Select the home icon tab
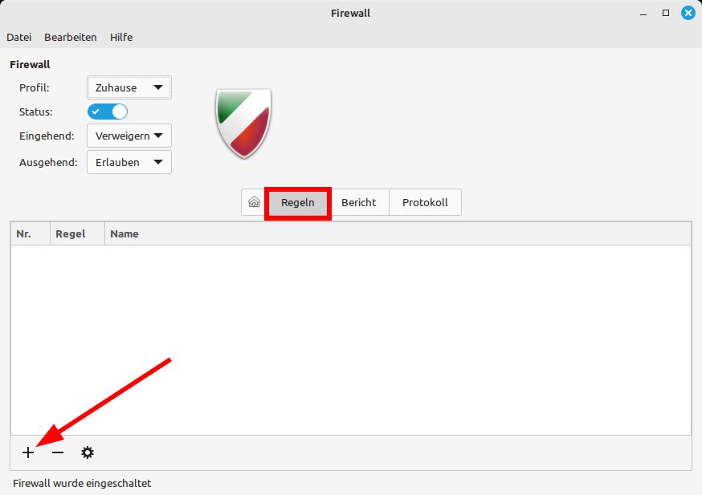702x495 pixels. coord(253,202)
